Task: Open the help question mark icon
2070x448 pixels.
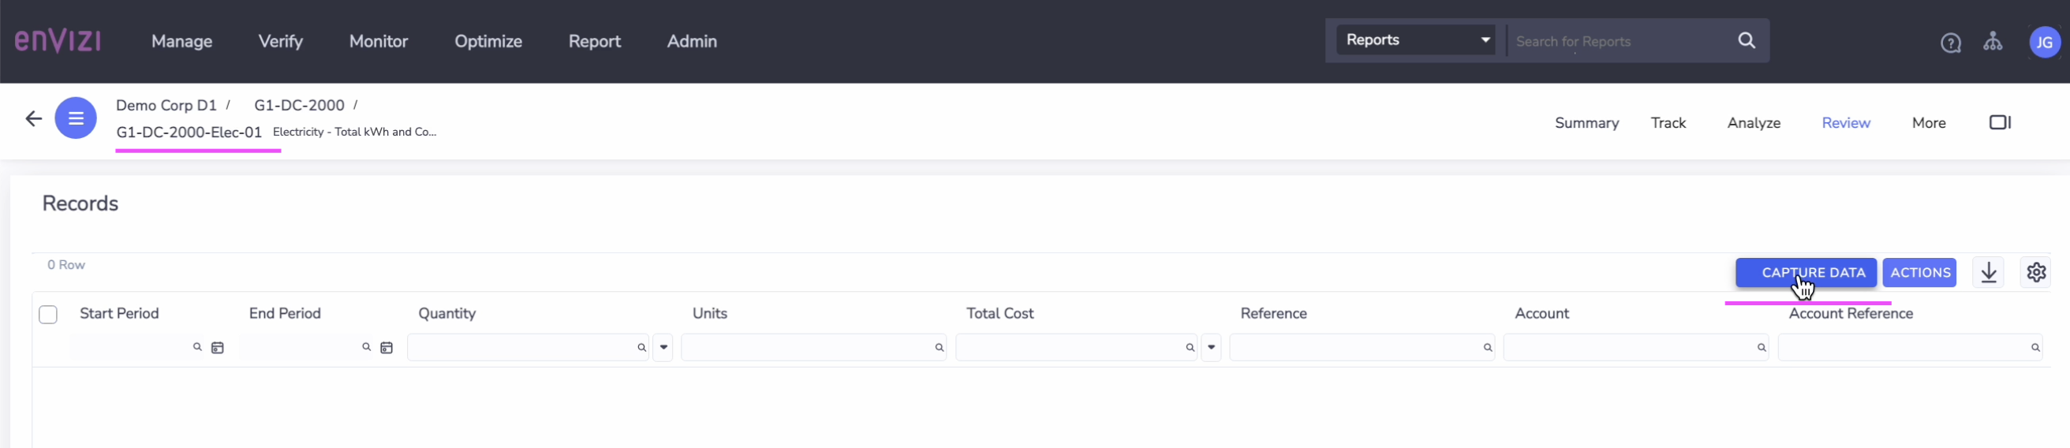Action: (x=1950, y=43)
